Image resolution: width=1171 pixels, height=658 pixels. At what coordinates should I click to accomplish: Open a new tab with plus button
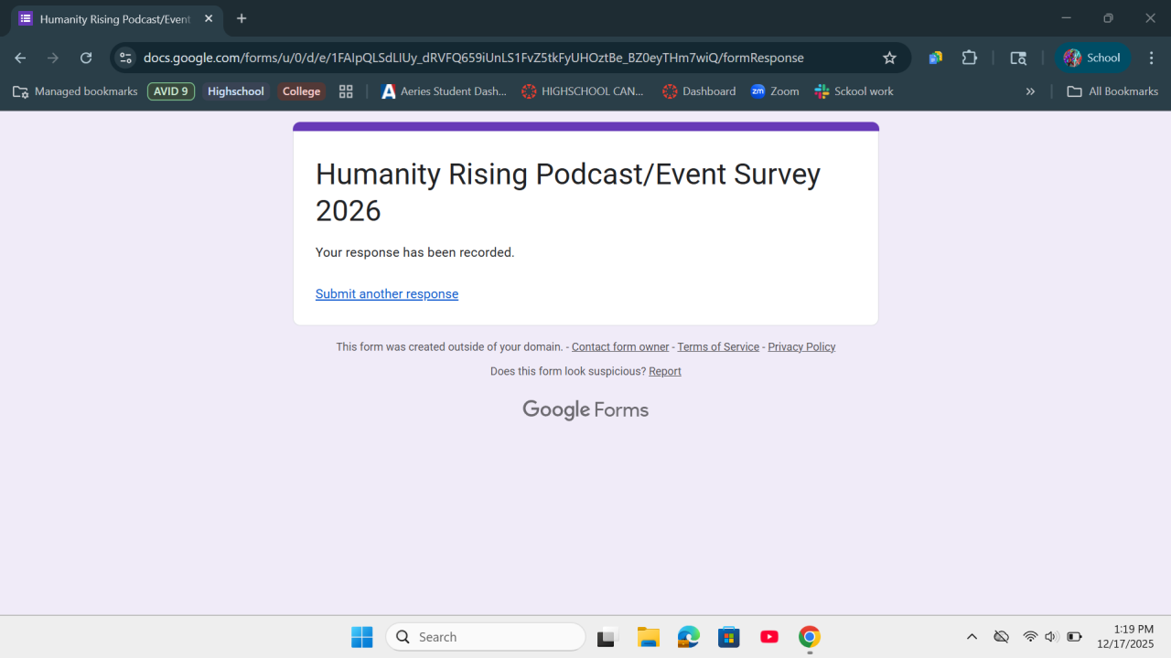coord(242,18)
